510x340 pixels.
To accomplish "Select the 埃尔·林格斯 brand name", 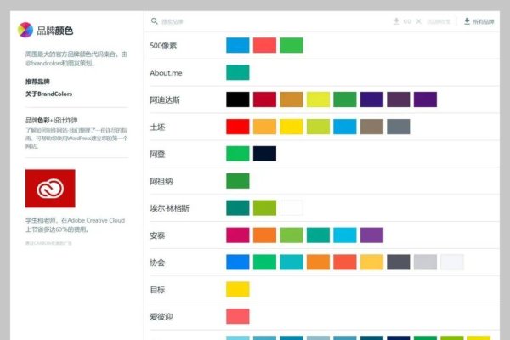I will point(169,208).
